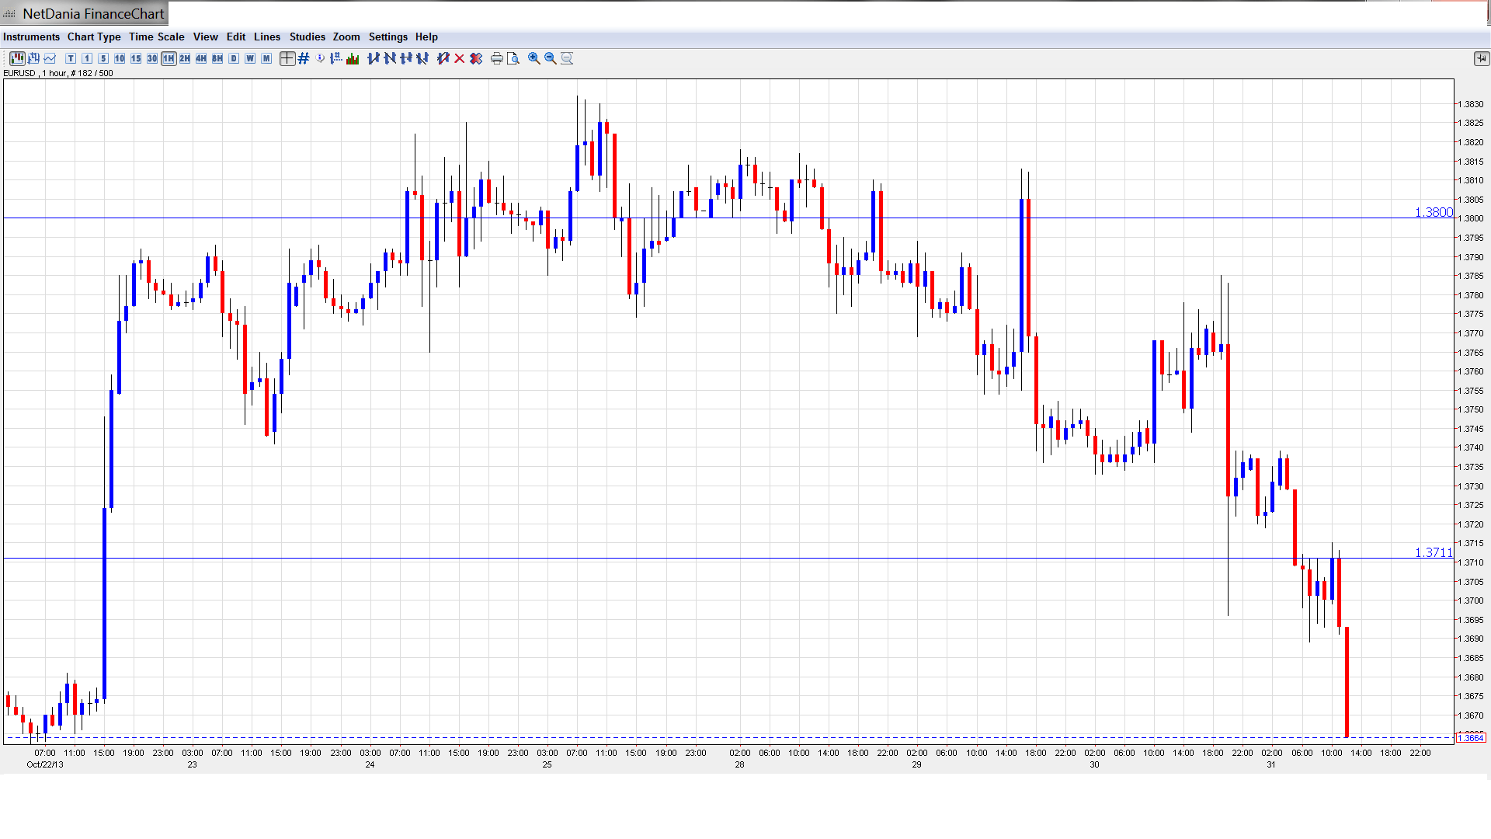This screenshot has height=839, width=1491.
Task: Switch to line chart type icon
Action: (50, 58)
